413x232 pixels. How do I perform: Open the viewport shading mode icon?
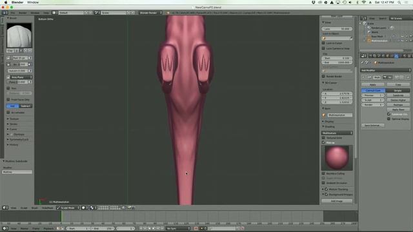pyautogui.click(x=85, y=208)
